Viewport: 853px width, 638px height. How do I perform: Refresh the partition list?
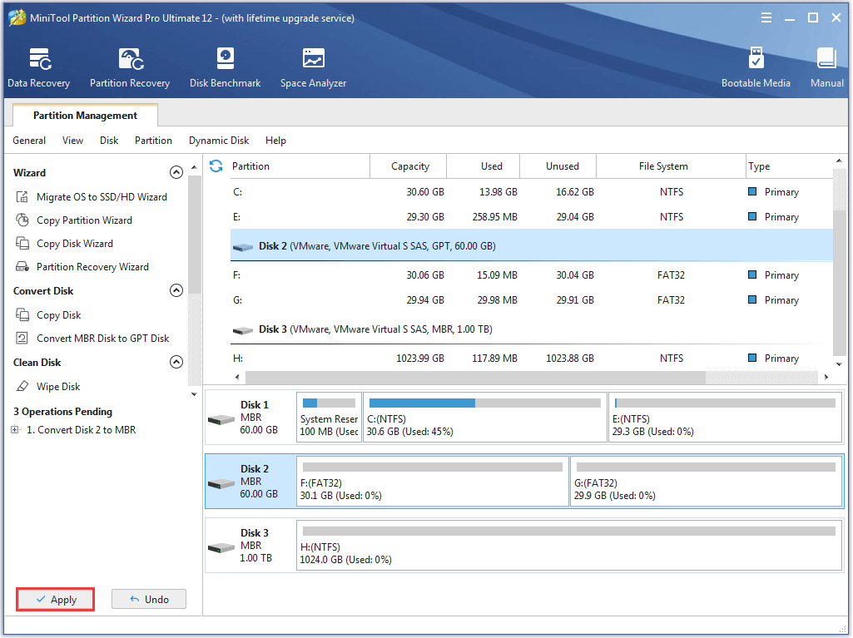[x=215, y=166]
